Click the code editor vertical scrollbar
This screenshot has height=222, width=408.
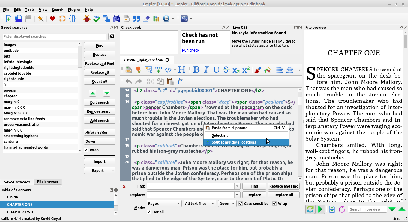click(300, 134)
